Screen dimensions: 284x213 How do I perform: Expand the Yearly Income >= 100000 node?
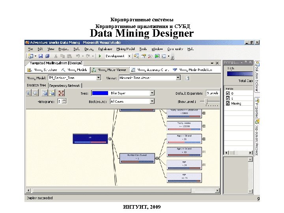(204, 126)
